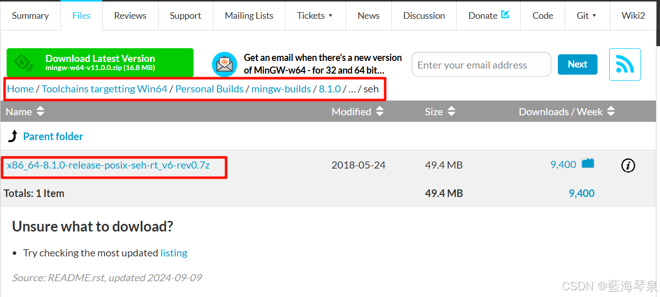Viewport: 660px width, 297px height.
Task: Click the Parent folder arrow icon
Action: point(13,136)
